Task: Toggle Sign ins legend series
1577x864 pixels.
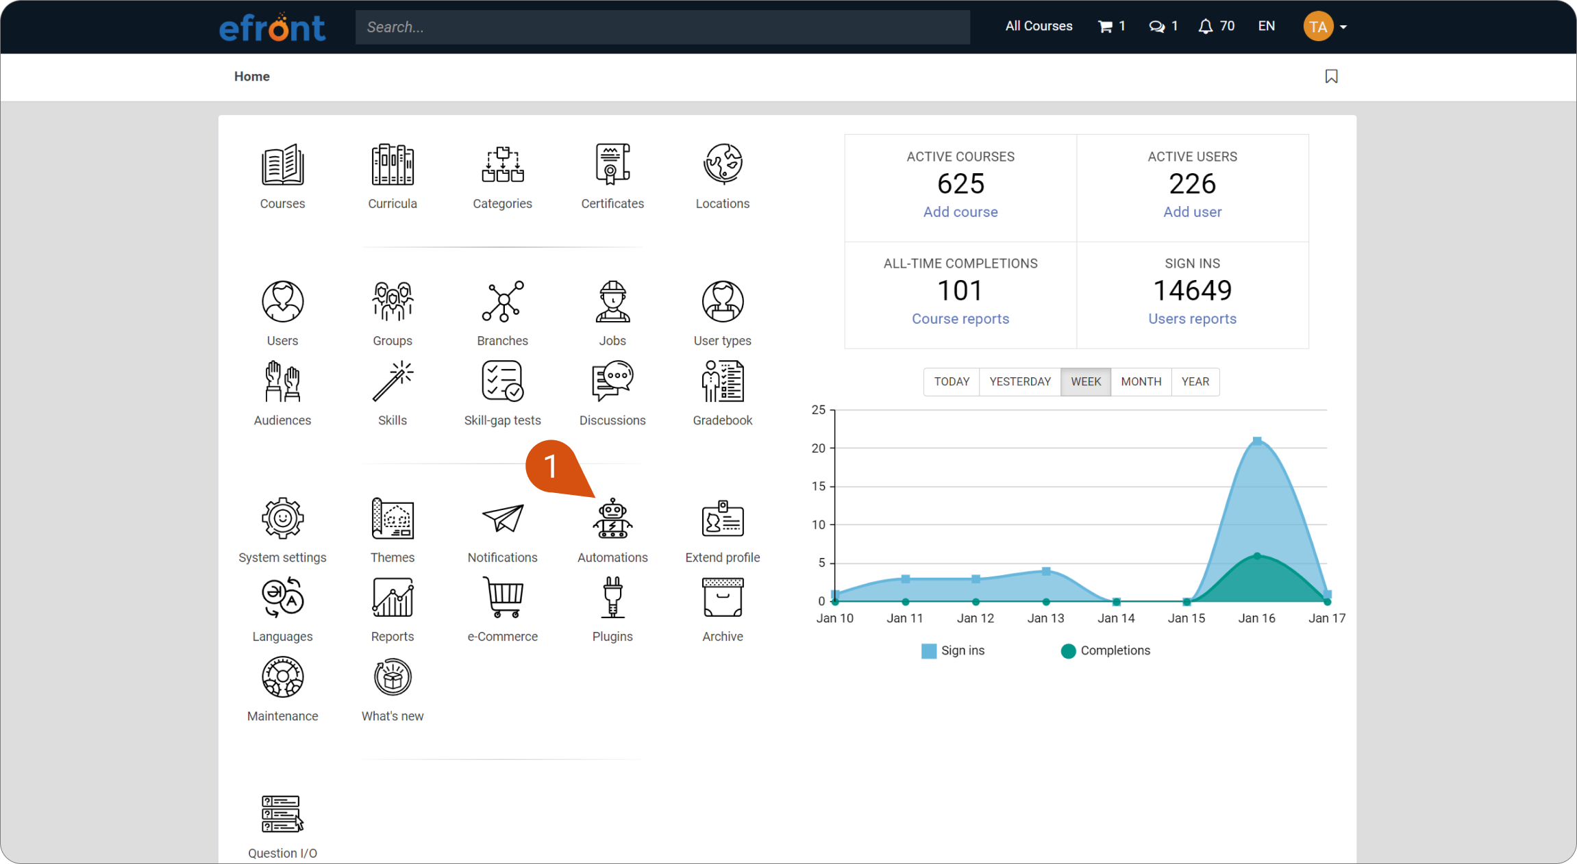Action: [x=953, y=650]
